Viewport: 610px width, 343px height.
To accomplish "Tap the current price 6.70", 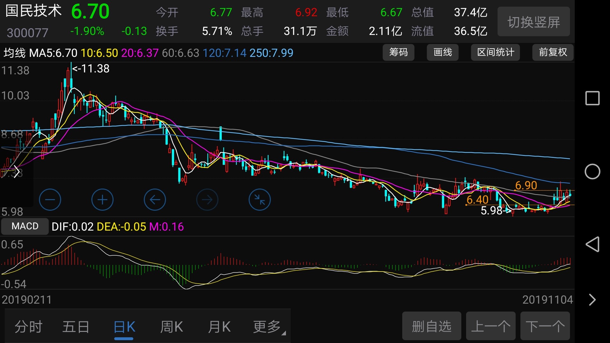I will point(90,11).
